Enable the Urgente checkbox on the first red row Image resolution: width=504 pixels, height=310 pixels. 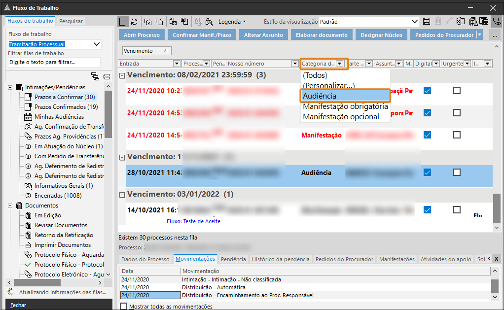[456, 90]
